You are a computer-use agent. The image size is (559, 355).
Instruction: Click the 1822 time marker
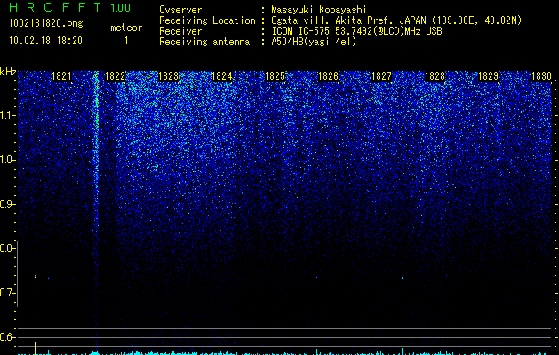tap(116, 76)
